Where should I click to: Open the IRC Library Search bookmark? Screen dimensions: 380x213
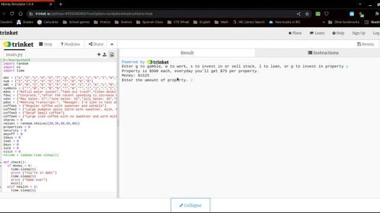point(249,22)
